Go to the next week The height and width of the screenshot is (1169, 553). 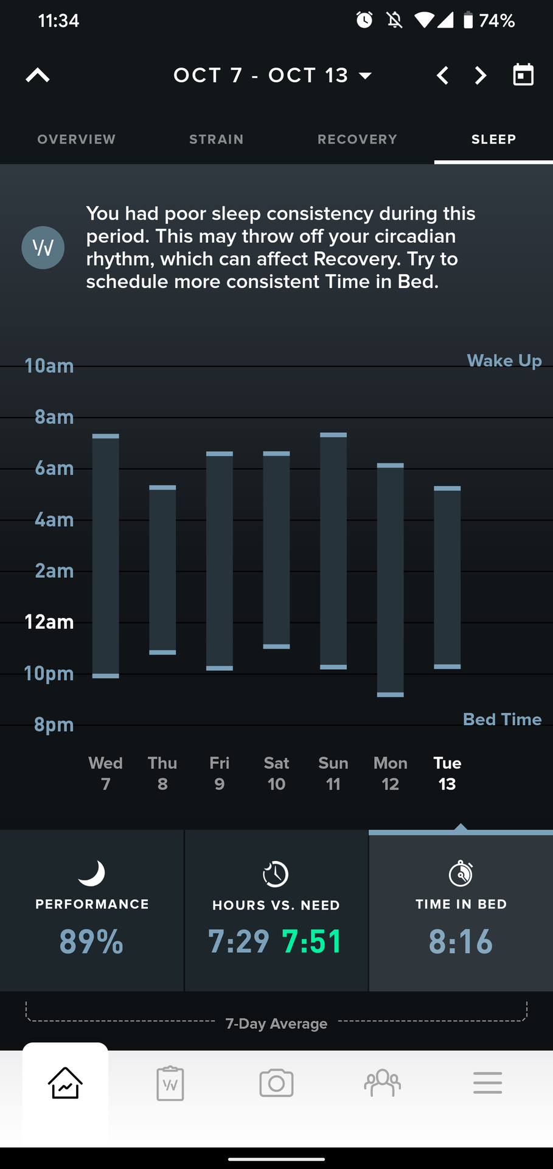point(481,75)
